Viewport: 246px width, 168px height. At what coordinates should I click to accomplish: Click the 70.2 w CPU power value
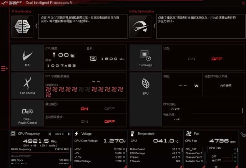click(x=175, y=109)
